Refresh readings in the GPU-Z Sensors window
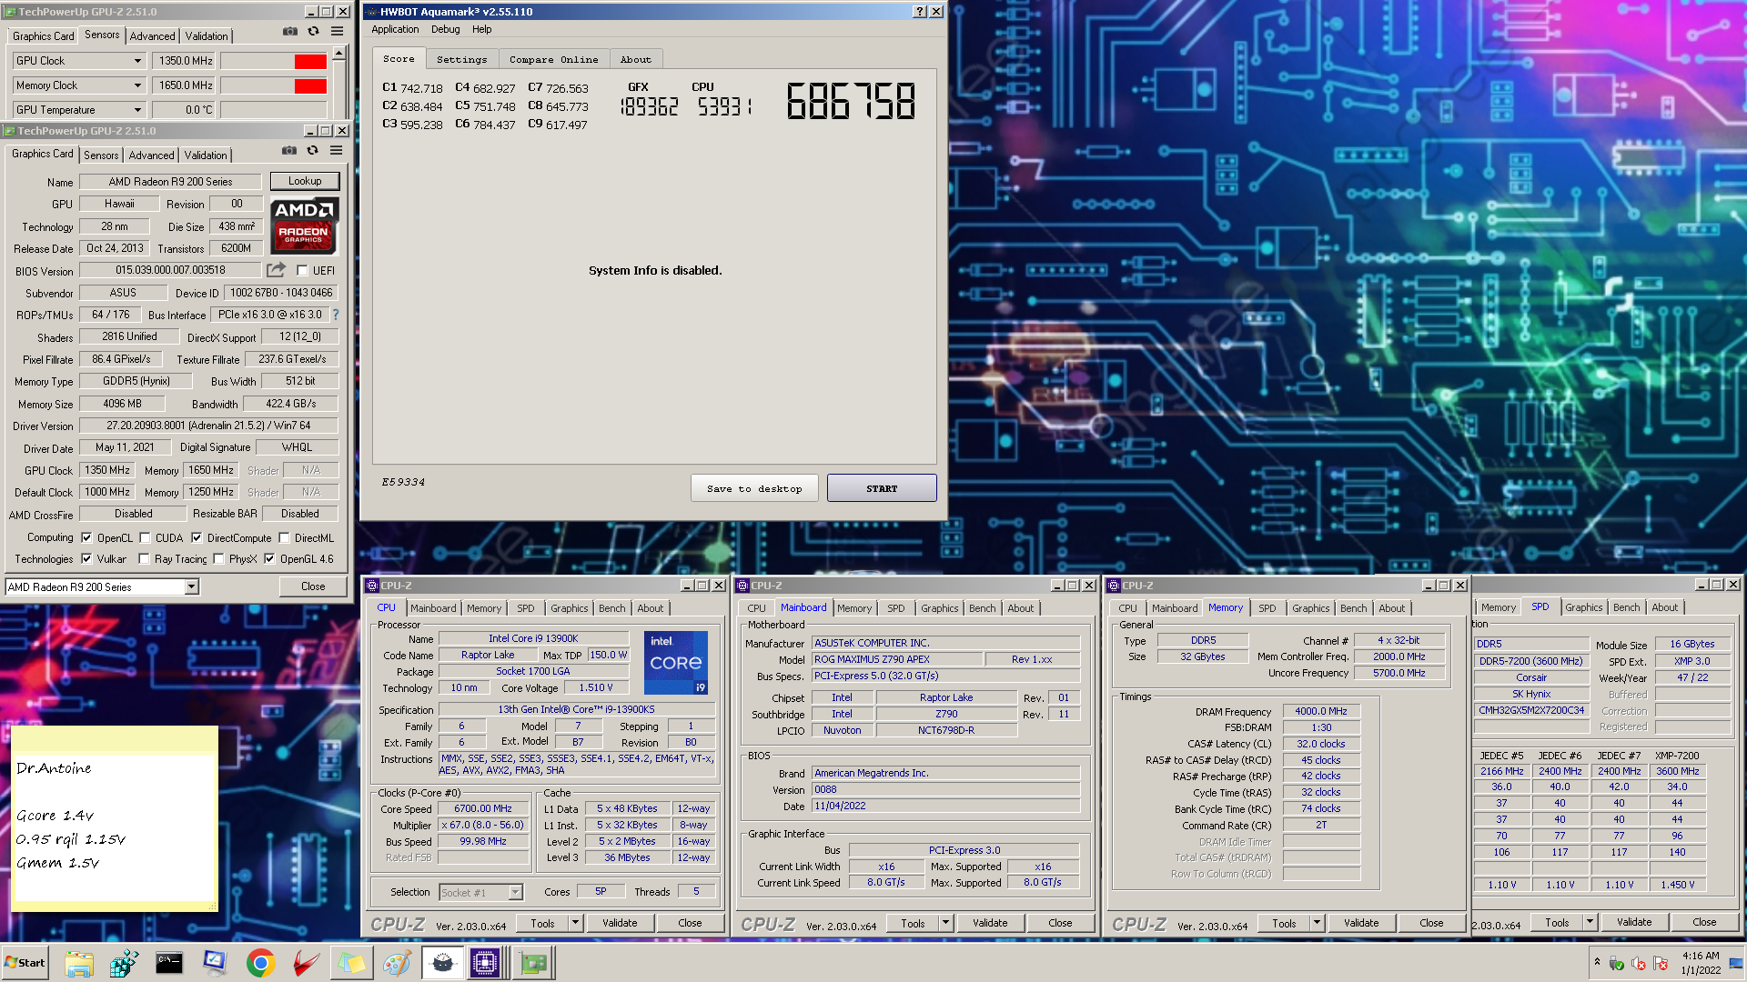 coord(313,32)
